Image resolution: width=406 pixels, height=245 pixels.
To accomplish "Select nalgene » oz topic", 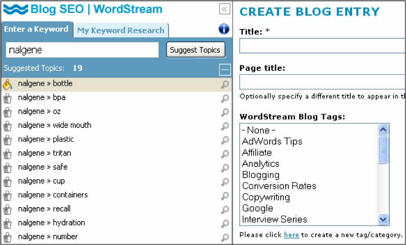I will tap(39, 111).
